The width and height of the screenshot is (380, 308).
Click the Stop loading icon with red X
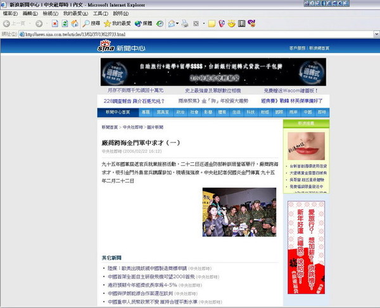[55, 23]
